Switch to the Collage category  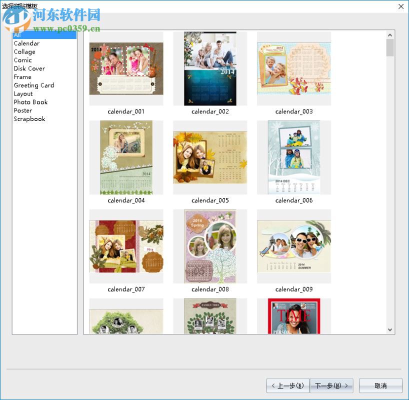(x=24, y=51)
